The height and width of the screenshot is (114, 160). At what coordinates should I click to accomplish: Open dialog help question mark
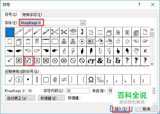139,4
